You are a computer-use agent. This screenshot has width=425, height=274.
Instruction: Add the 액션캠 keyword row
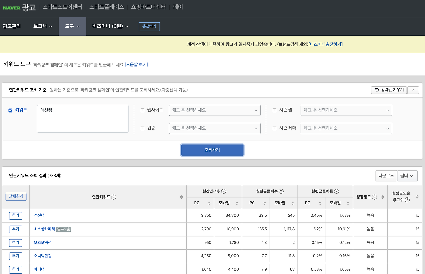click(x=16, y=216)
